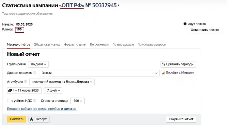Click Сравнить периоды button
The height and width of the screenshot is (133, 227).
(178, 64)
